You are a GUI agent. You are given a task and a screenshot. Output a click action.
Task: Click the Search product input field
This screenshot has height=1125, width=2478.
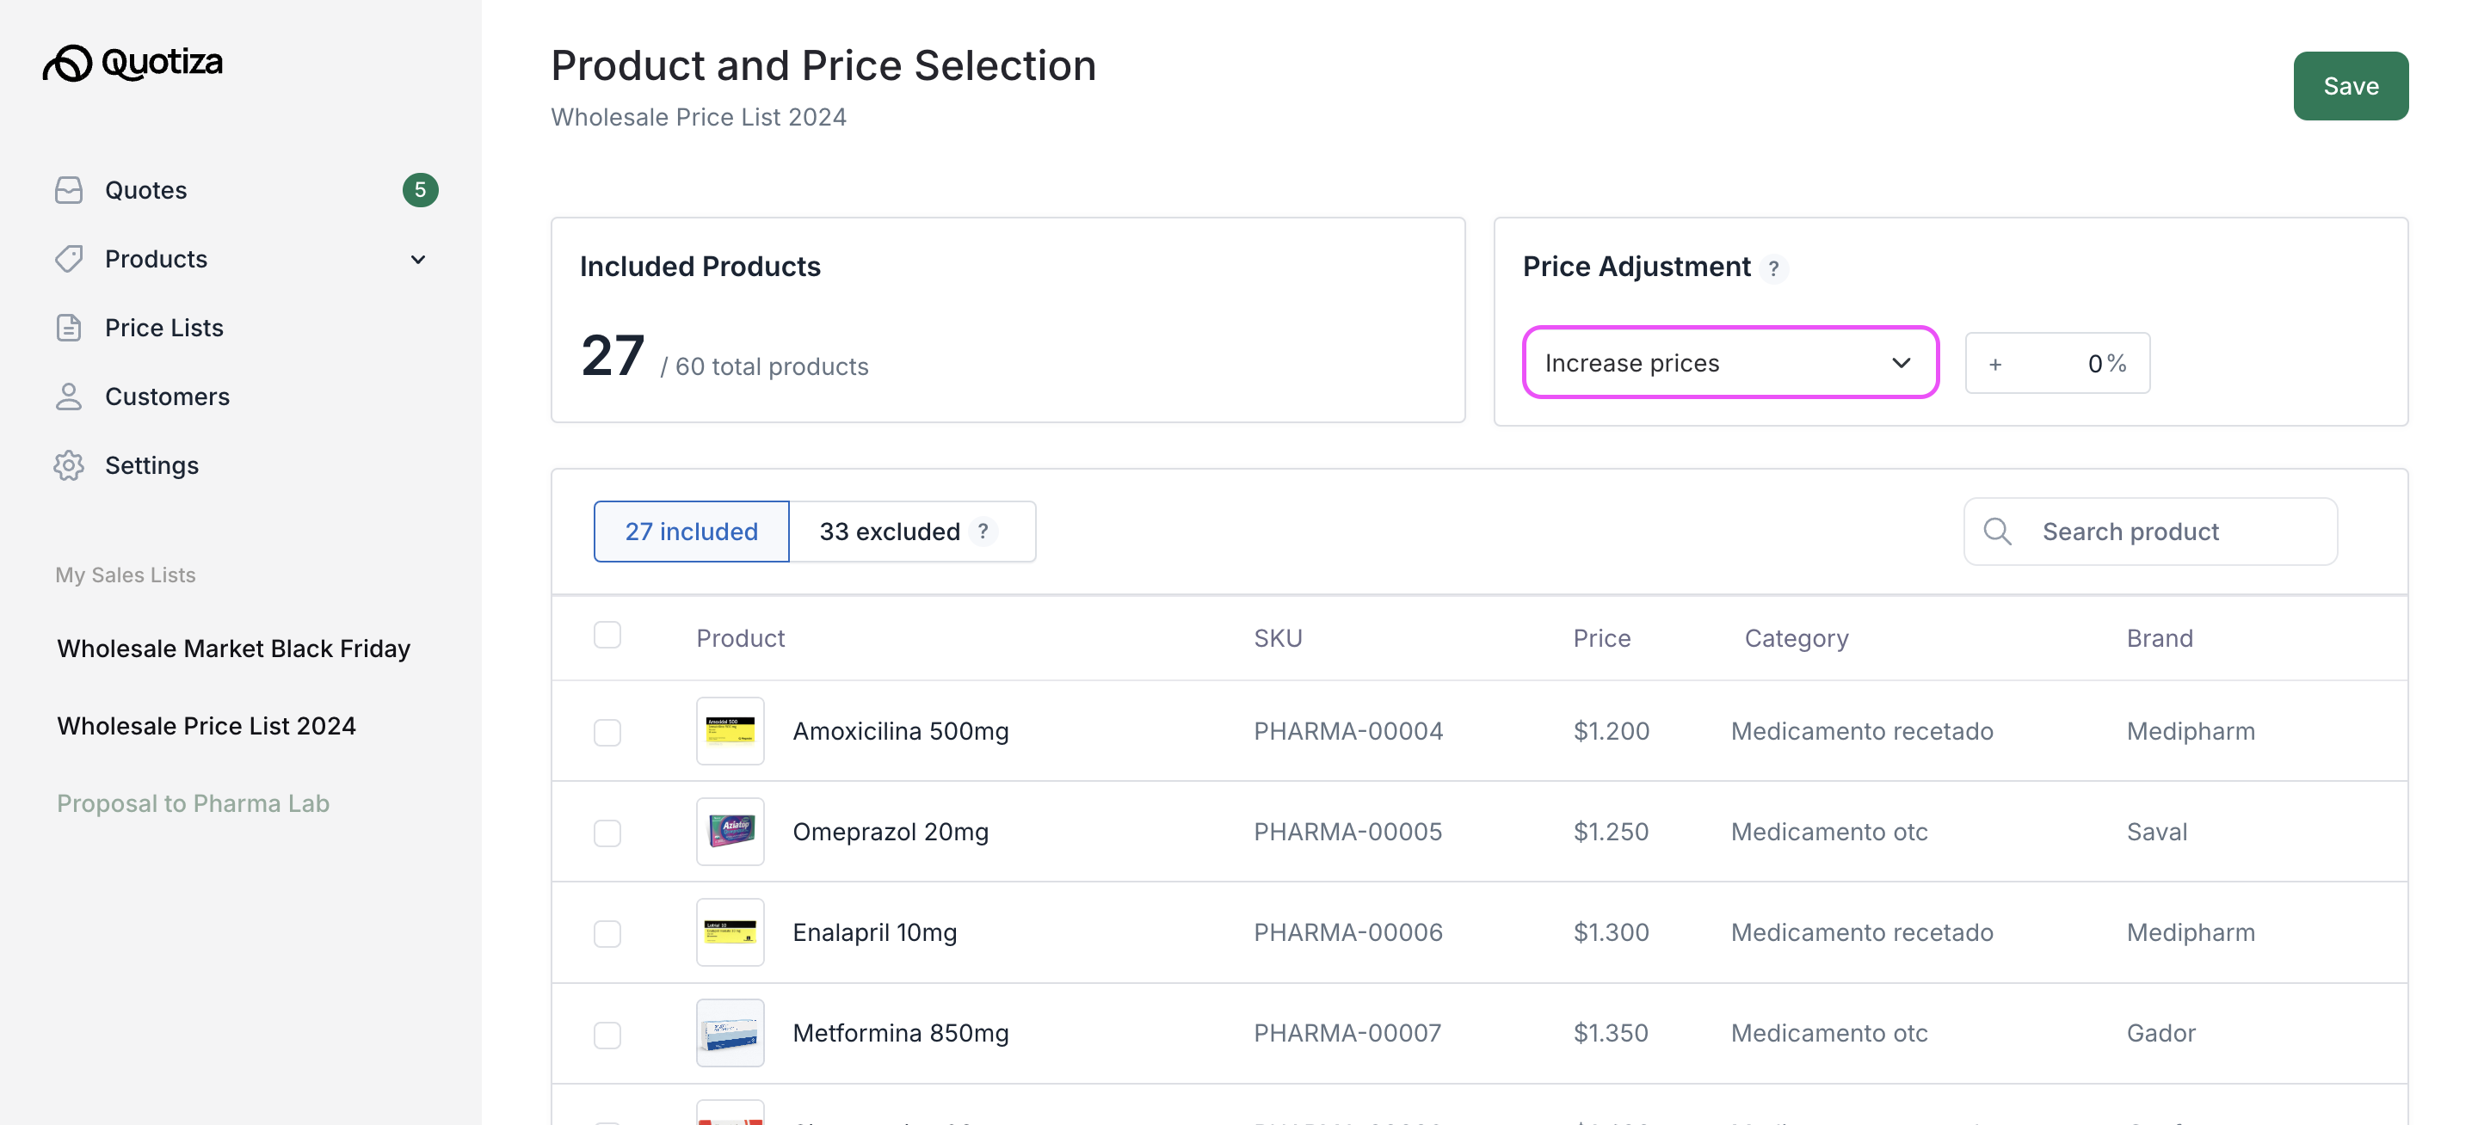click(2165, 532)
